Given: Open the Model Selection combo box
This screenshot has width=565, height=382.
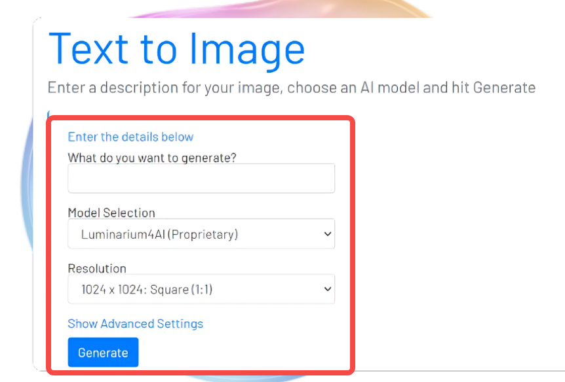Looking at the screenshot, I should click(201, 234).
